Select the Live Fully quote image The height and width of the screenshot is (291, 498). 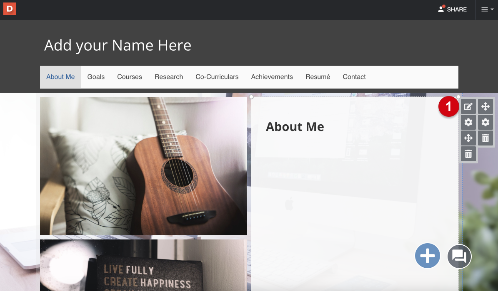coord(143,265)
